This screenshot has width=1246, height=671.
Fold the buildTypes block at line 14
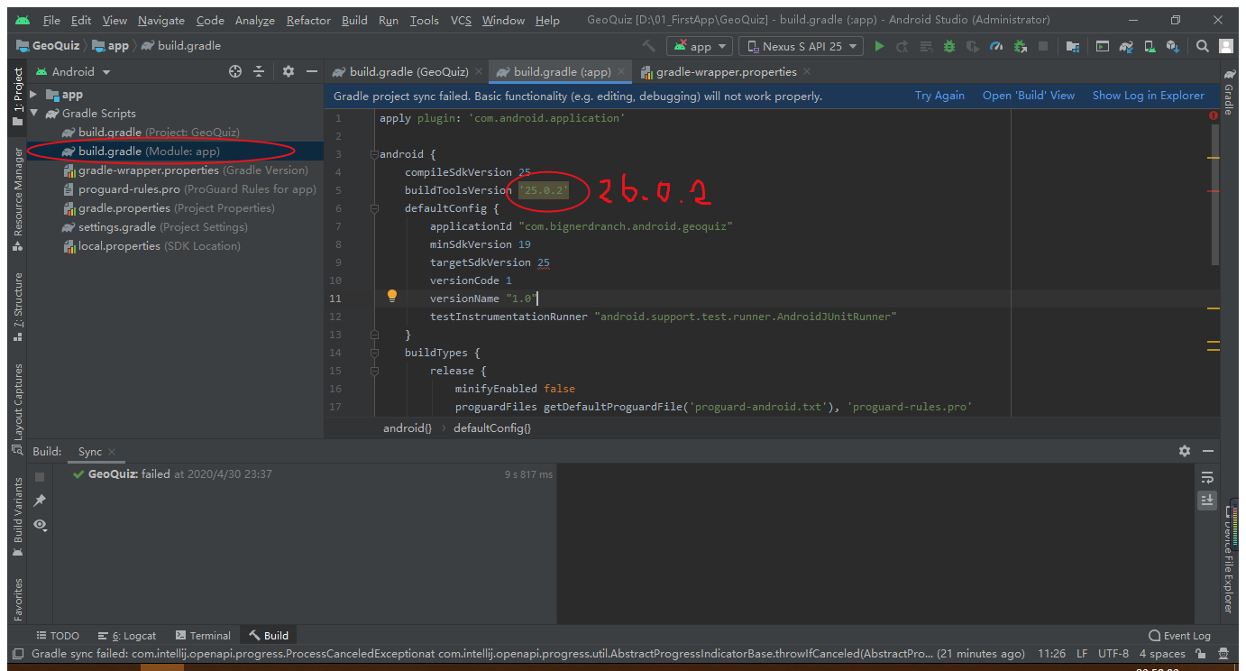[373, 353]
